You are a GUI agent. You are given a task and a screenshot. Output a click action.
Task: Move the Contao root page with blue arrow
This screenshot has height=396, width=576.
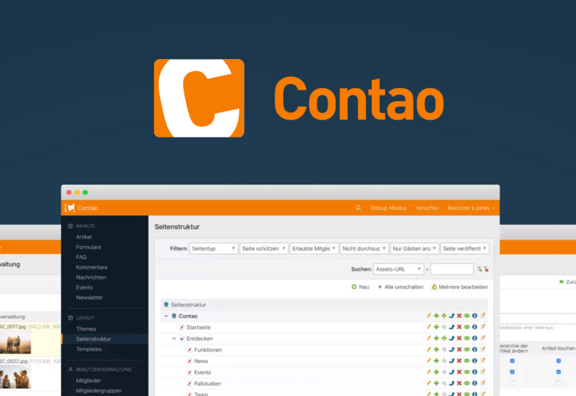click(452, 316)
